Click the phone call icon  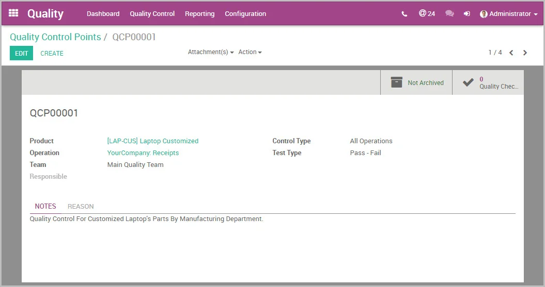pos(404,14)
